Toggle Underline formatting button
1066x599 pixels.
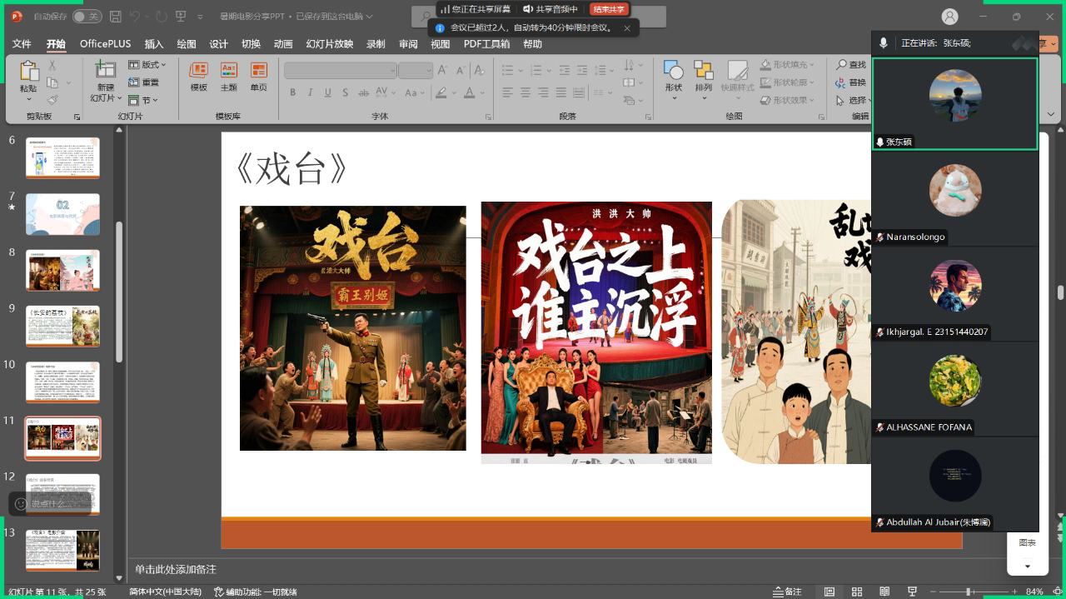(328, 92)
